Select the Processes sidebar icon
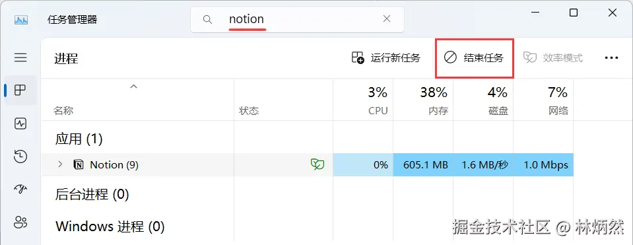633x245 pixels. tap(20, 90)
